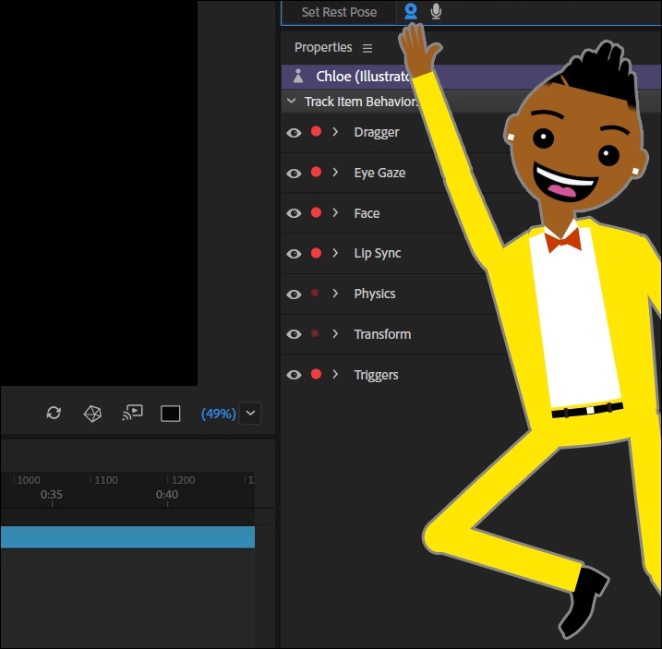This screenshot has height=649, width=662.
Task: Select the Chloe (Illustrator) puppet row
Action: coord(471,77)
